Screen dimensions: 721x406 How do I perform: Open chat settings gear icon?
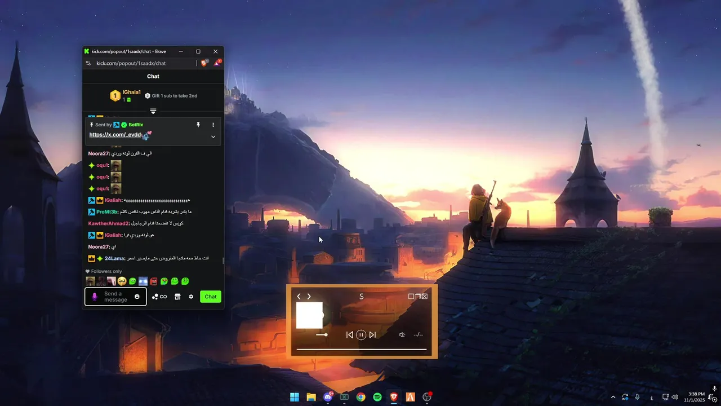(x=191, y=297)
